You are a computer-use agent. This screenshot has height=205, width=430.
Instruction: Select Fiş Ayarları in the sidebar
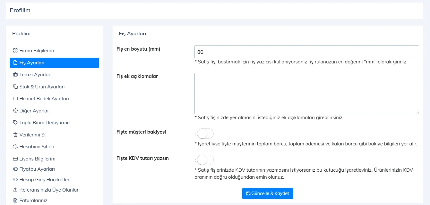tap(54, 63)
